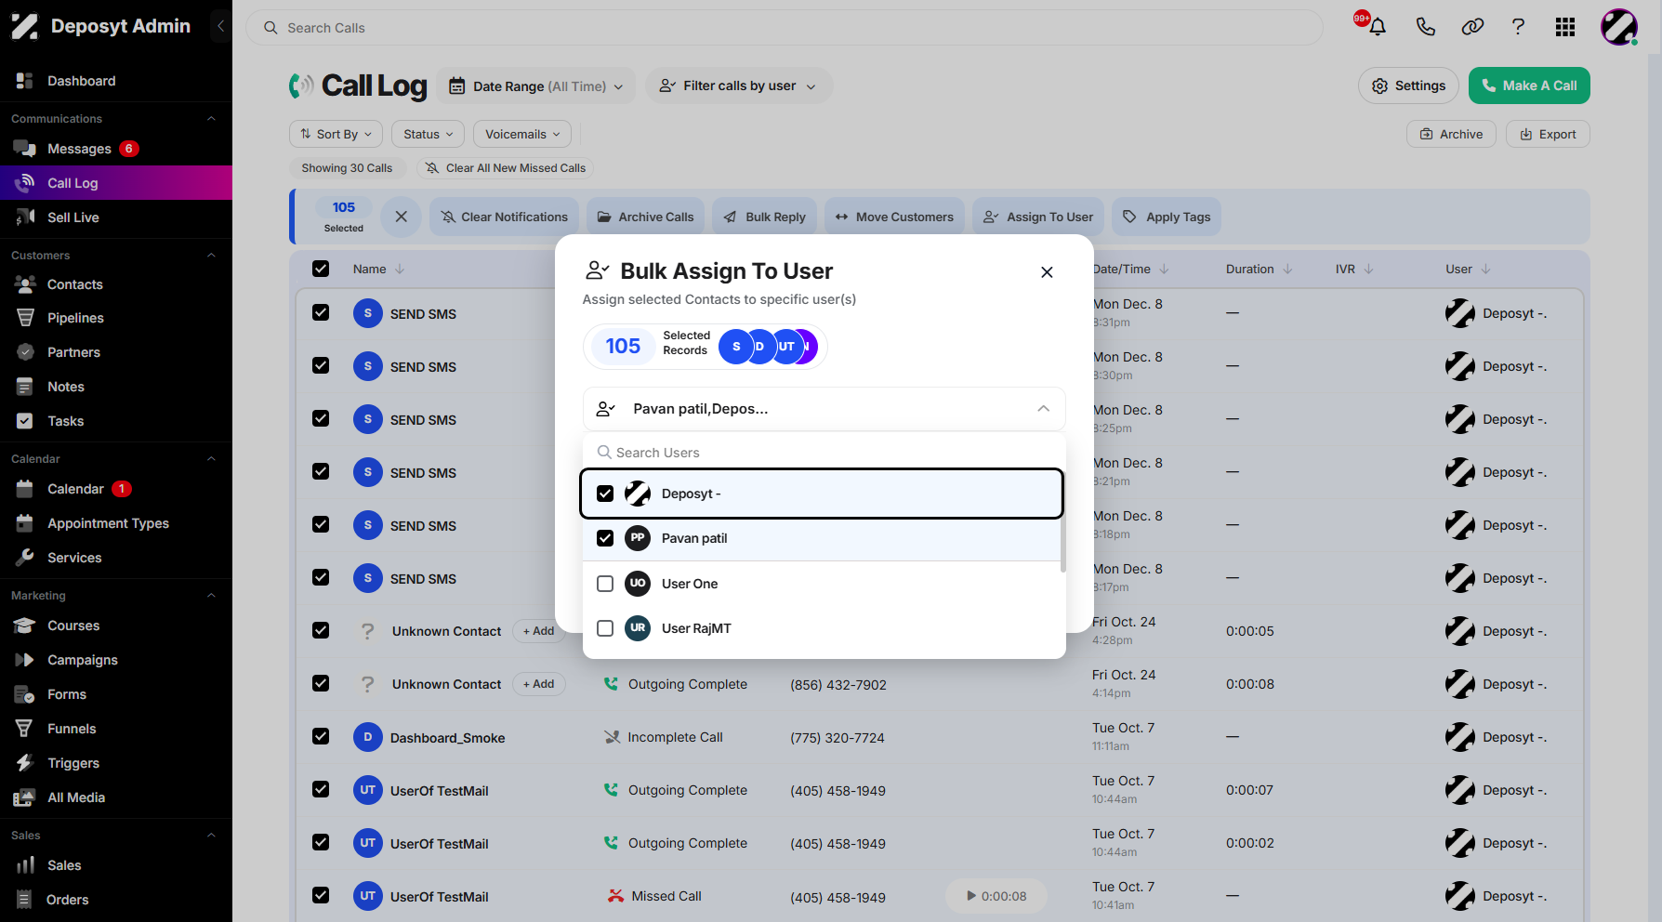Open the user profile avatar

pos(1618,27)
